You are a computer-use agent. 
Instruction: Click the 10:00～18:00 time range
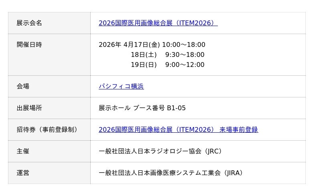(x=183, y=45)
